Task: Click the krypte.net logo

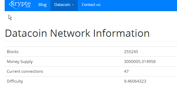Action: pos(20,5)
